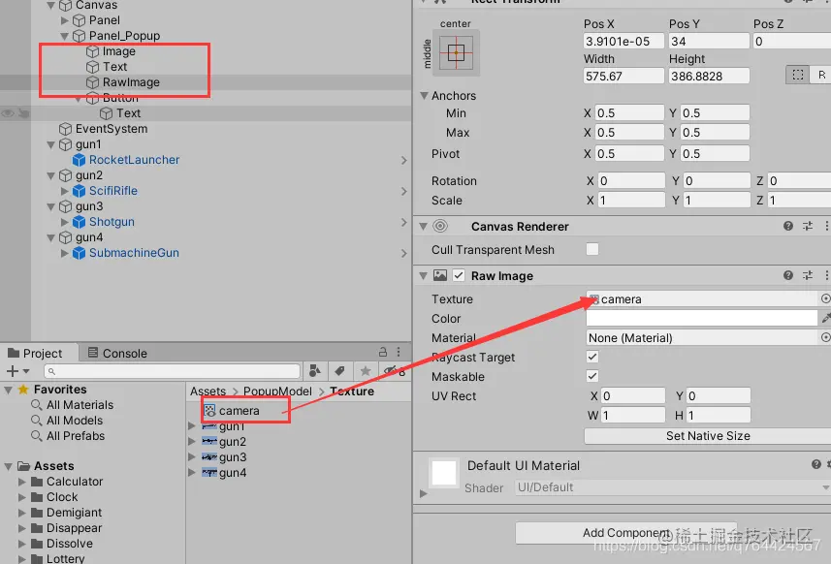The image size is (831, 564).
Task: Expand the Calculator folder
Action: pos(21,482)
